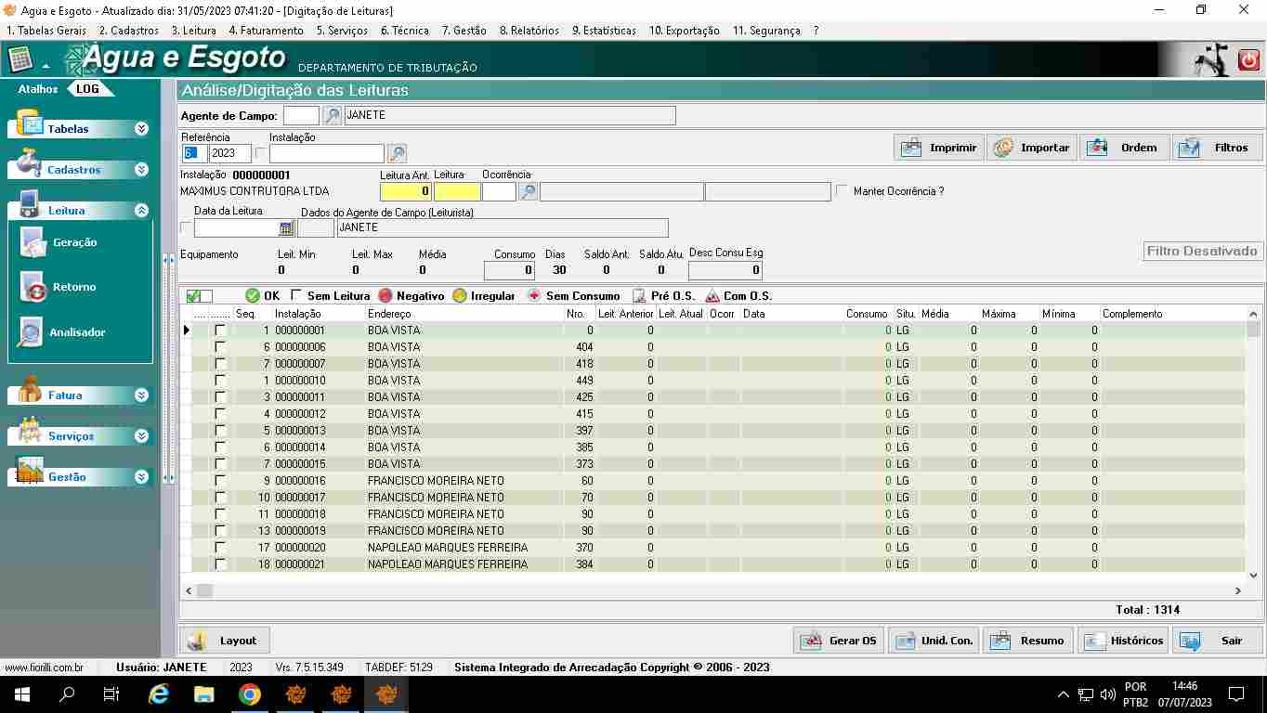The width and height of the screenshot is (1267, 713).
Task: Open the calculator icon in header
Action: [20, 60]
